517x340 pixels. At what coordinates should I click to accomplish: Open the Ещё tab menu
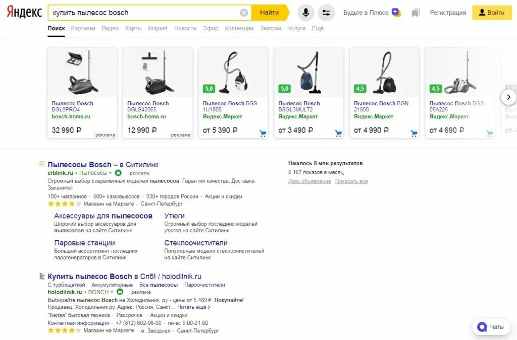coord(318,28)
